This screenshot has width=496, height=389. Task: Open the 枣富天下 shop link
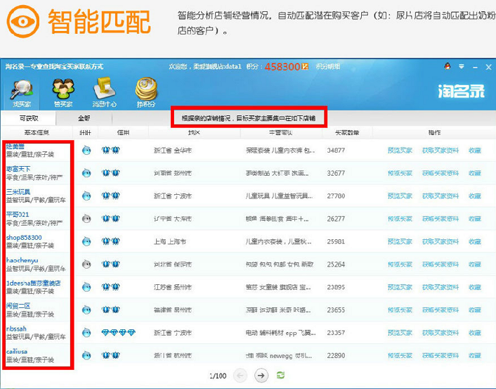(18, 169)
